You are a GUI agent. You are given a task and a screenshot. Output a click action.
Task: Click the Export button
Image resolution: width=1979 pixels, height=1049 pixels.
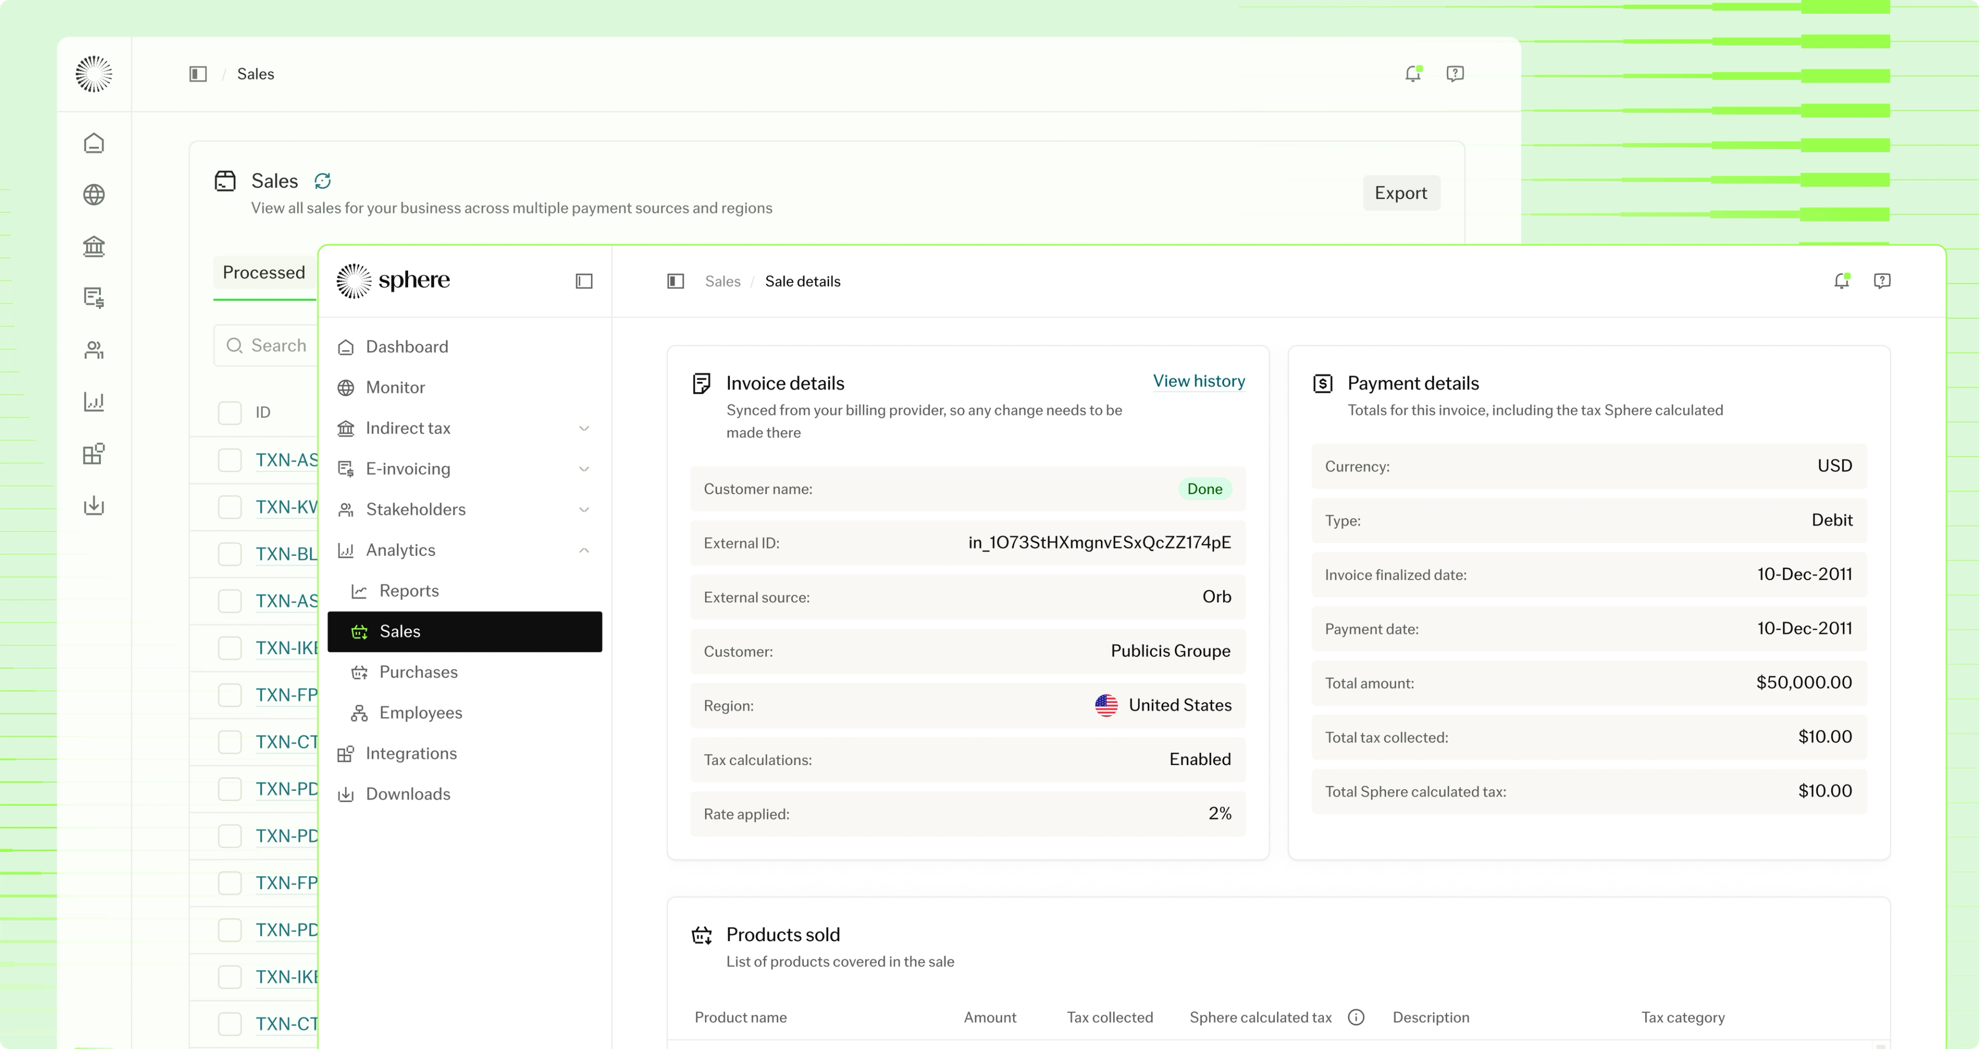(x=1401, y=193)
